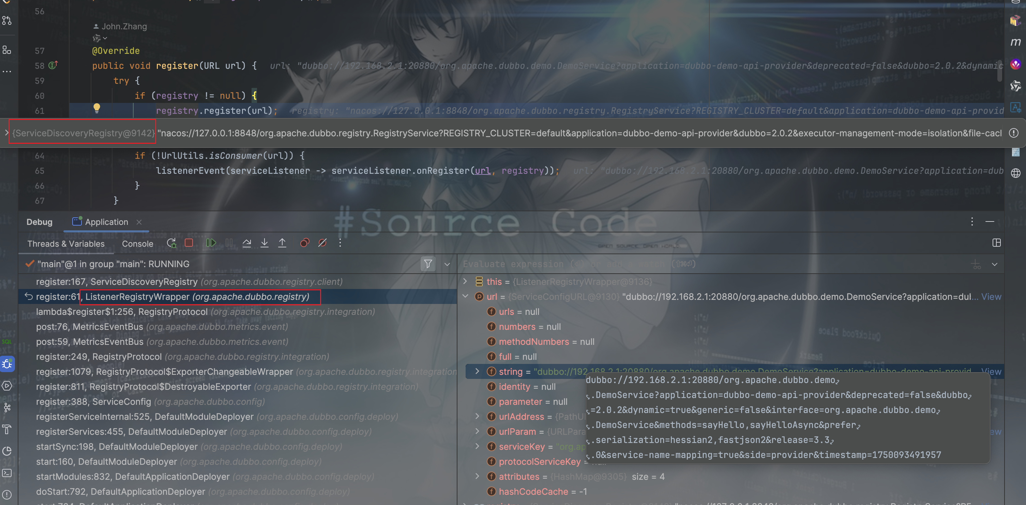This screenshot has width=1026, height=505.
Task: Expand the evaluate expression history dropdown
Action: point(994,264)
